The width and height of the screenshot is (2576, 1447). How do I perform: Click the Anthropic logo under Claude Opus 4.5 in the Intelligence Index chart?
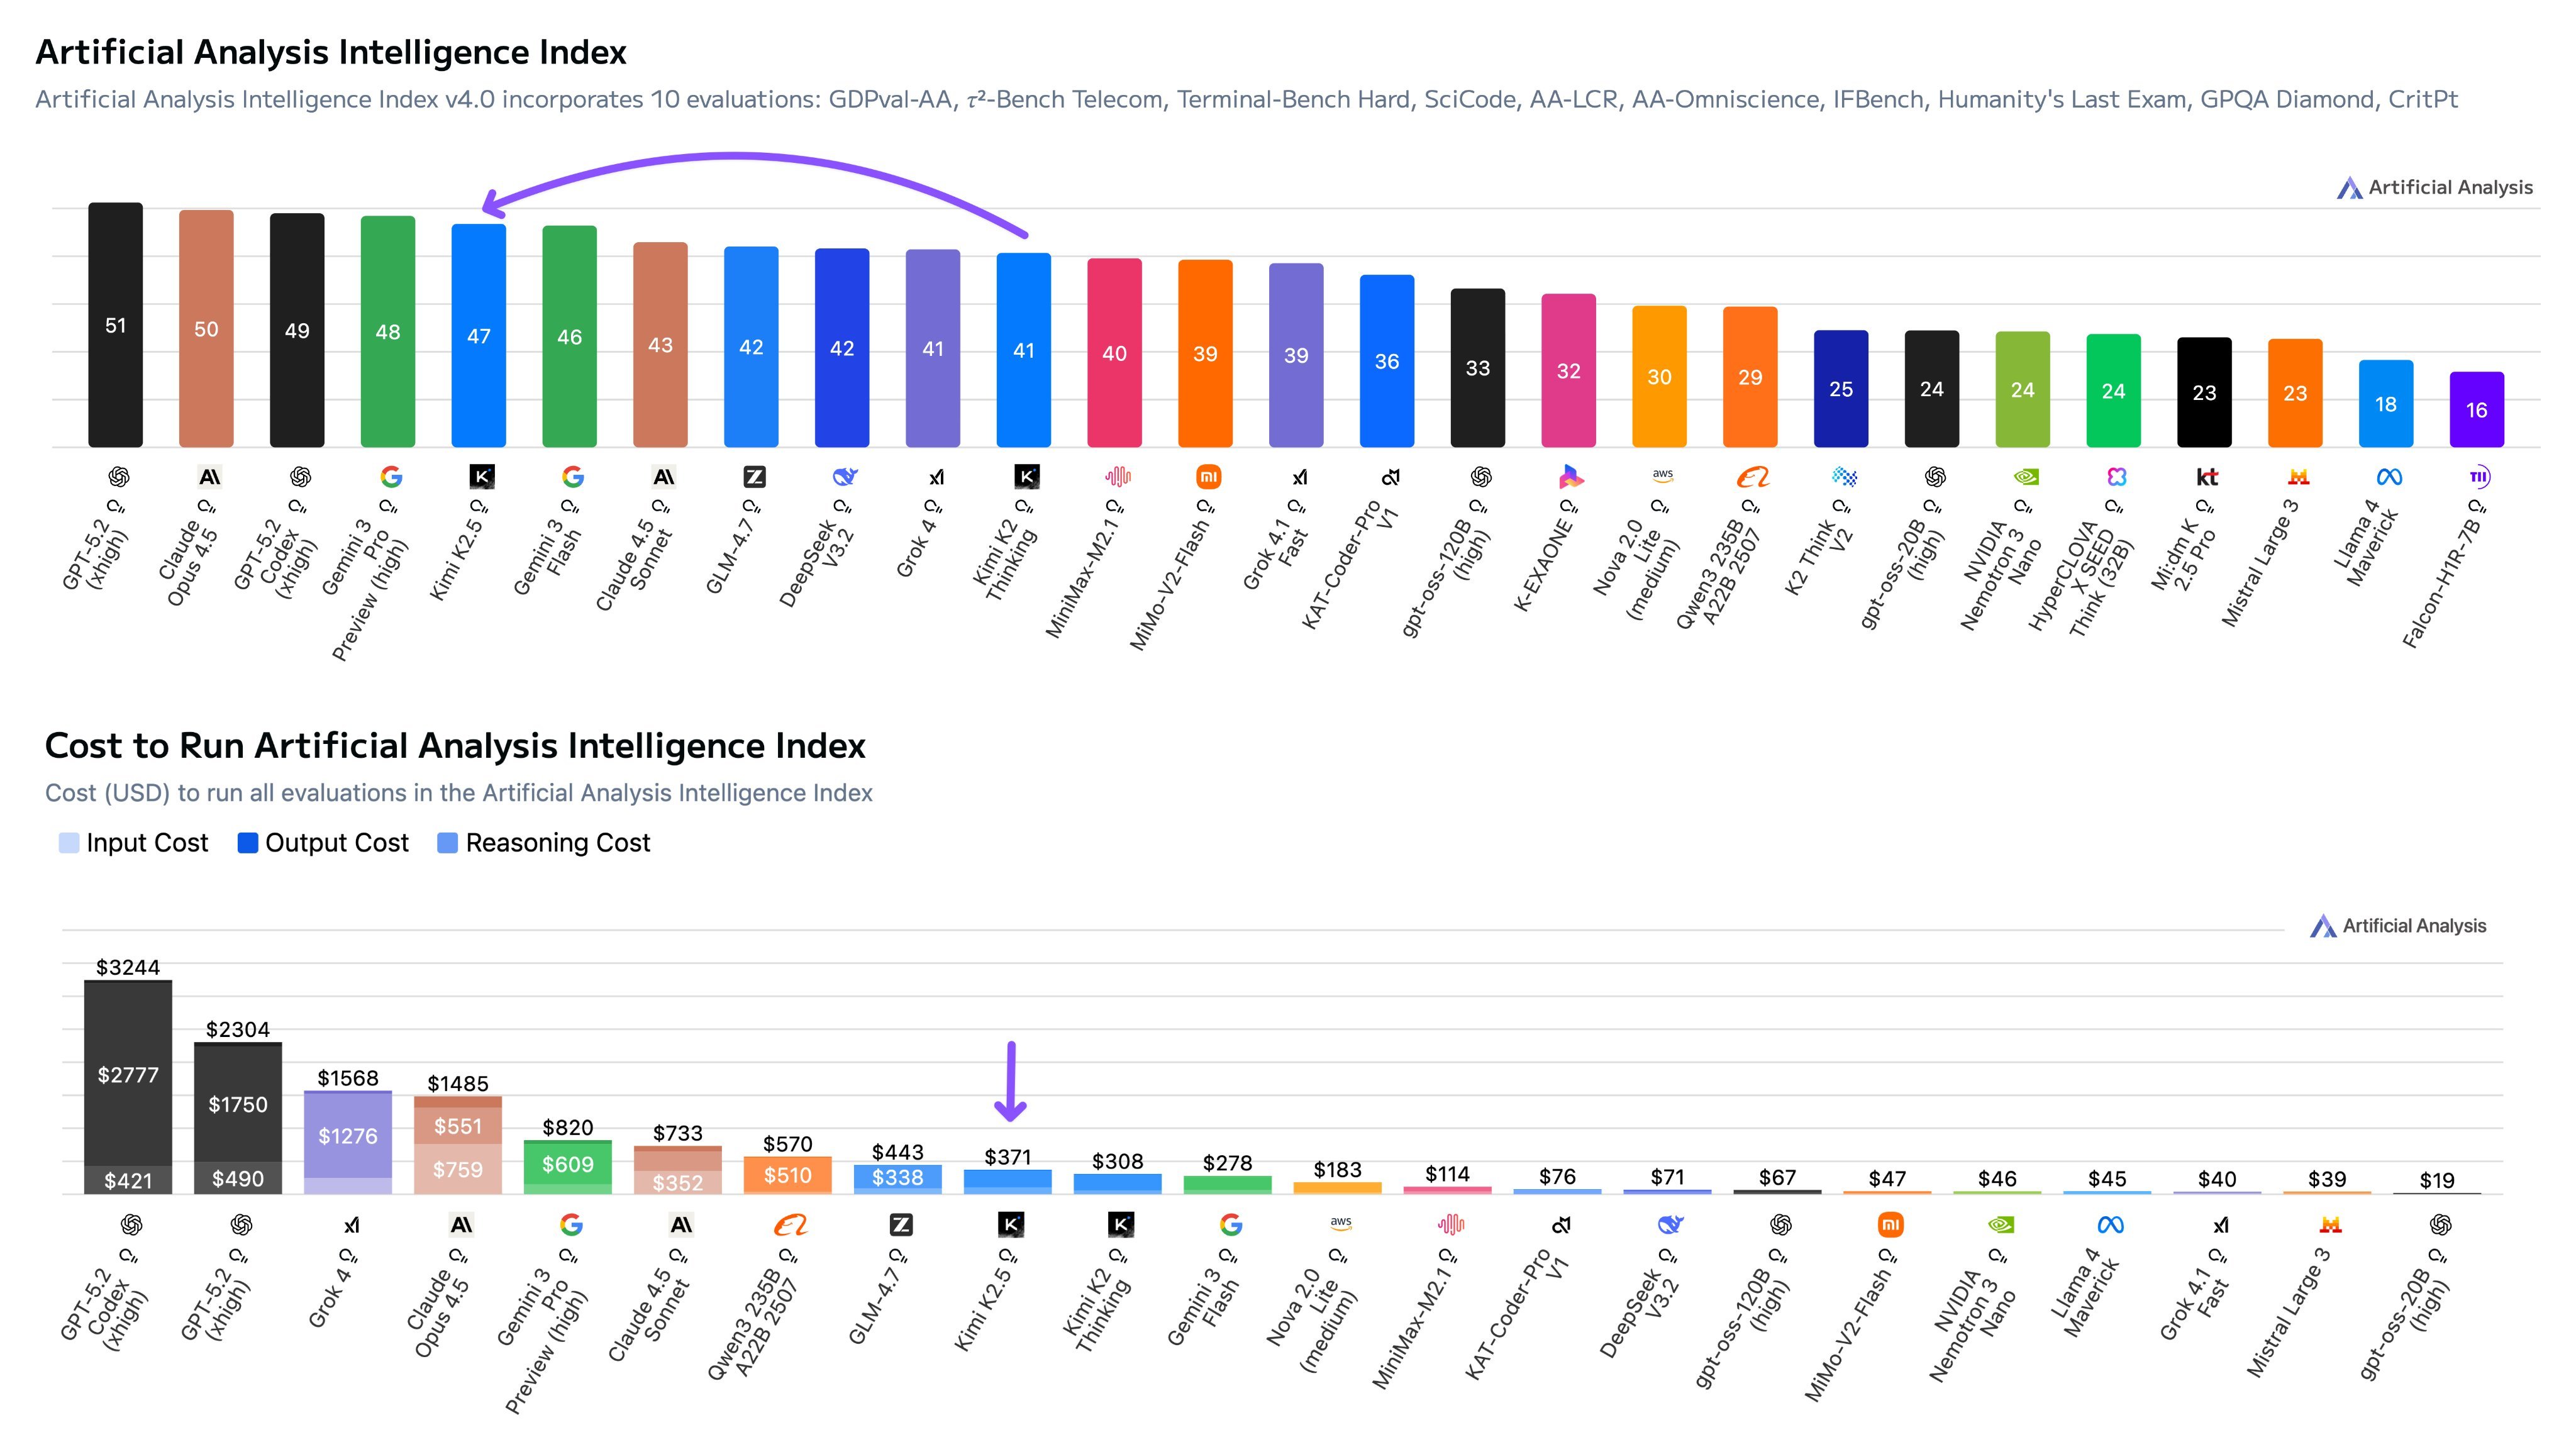point(209,477)
